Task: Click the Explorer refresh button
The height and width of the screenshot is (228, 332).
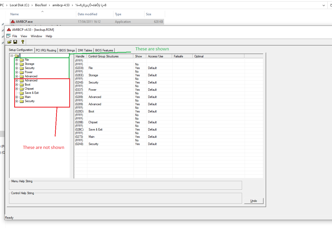Action: tap(331, 5)
